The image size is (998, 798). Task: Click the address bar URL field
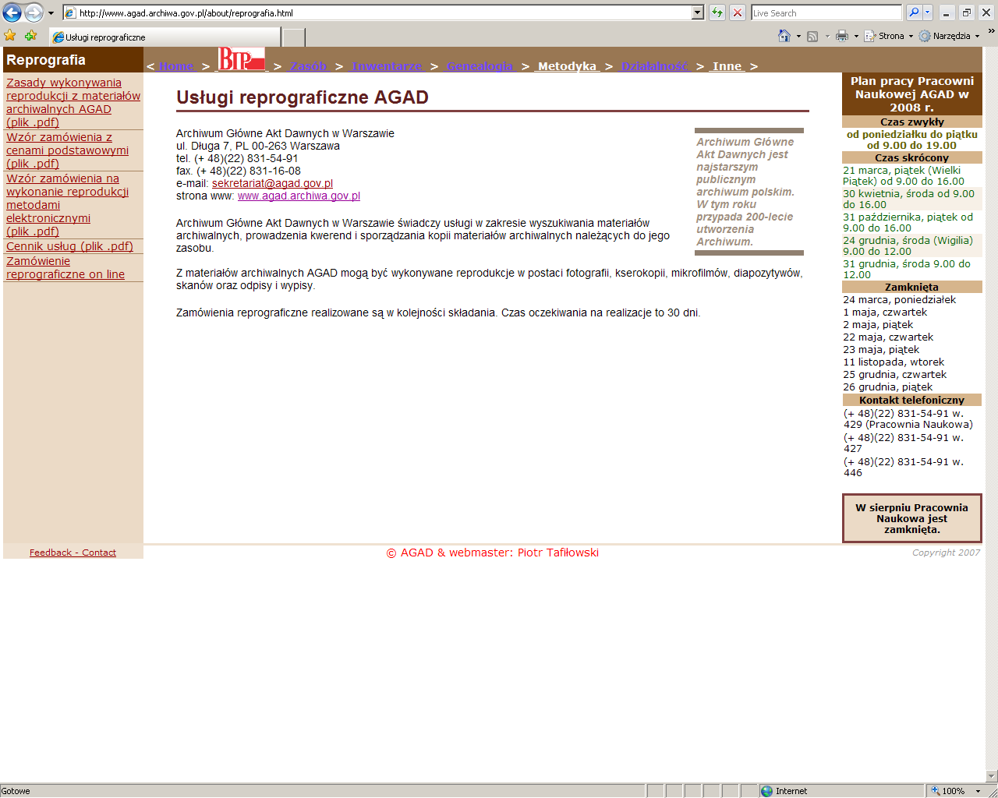coord(377,13)
